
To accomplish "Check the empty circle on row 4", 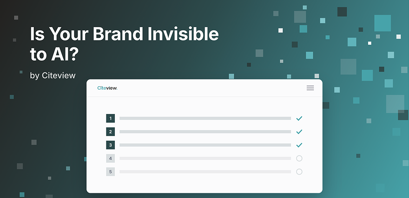I will 299,158.
